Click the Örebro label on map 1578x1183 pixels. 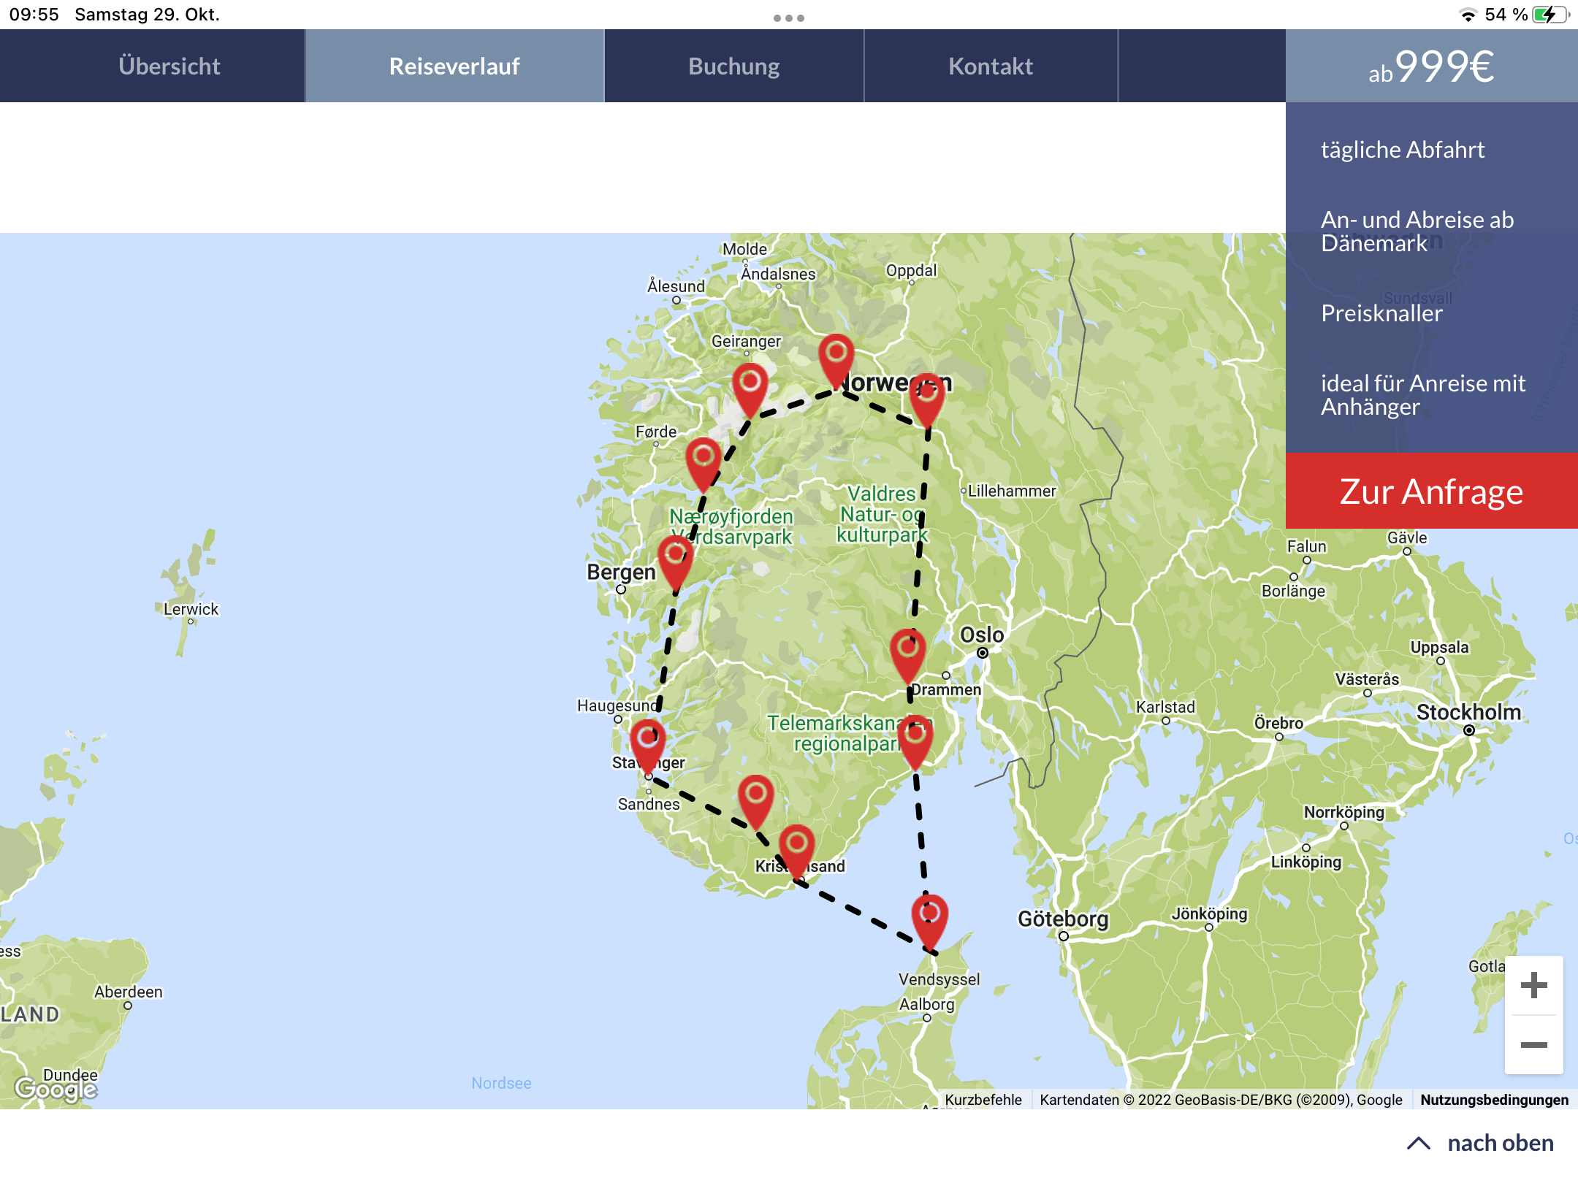pos(1278,723)
